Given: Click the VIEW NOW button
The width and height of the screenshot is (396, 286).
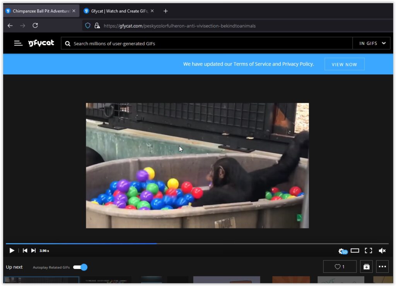Looking at the screenshot, I should coord(344,64).
